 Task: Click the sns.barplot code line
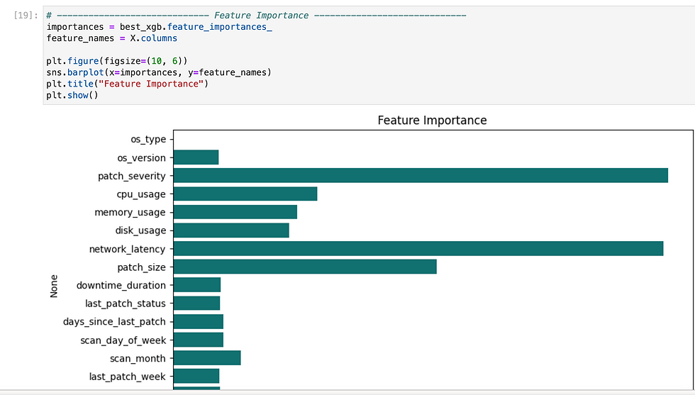[159, 72]
